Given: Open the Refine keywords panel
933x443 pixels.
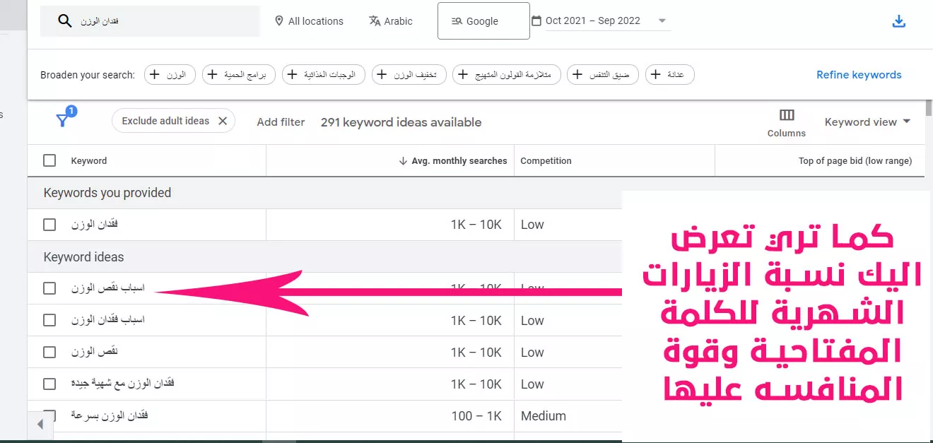Looking at the screenshot, I should [859, 75].
